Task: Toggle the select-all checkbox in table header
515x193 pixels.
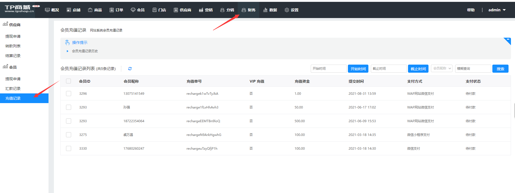Action: [68, 81]
